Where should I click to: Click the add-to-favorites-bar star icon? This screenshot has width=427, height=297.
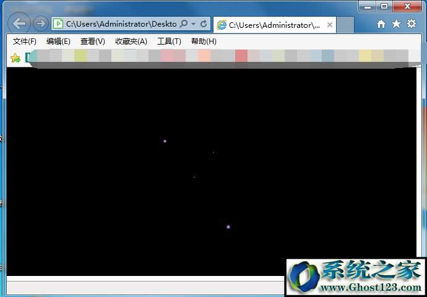(x=15, y=58)
